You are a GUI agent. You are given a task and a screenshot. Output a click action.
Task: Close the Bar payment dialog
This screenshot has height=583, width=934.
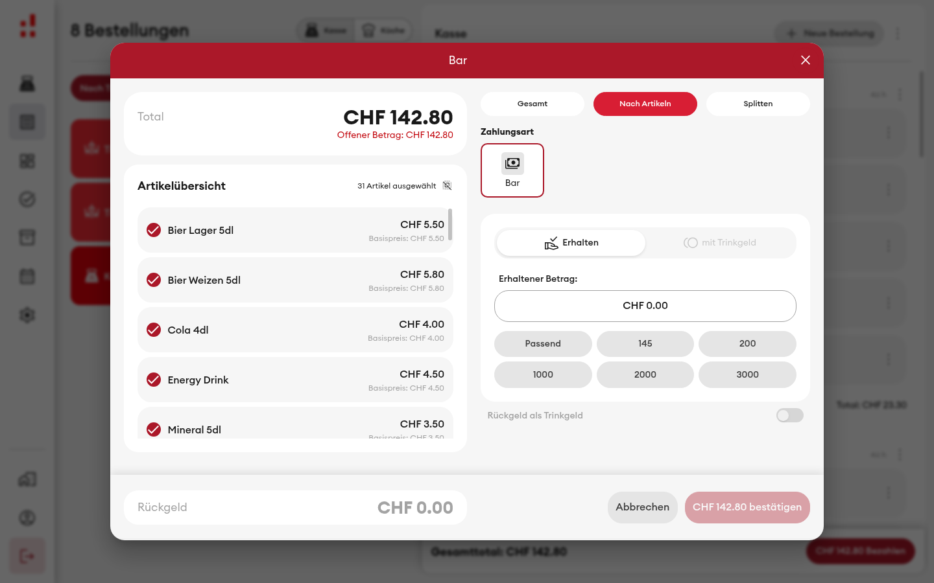coord(806,60)
